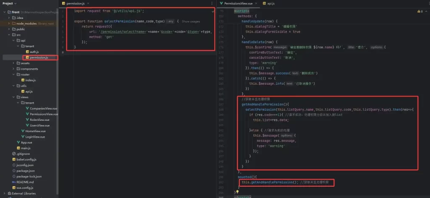The width and height of the screenshot is (430, 198).
Task: Click the green checkmark inspection icon
Action: click(213, 12)
